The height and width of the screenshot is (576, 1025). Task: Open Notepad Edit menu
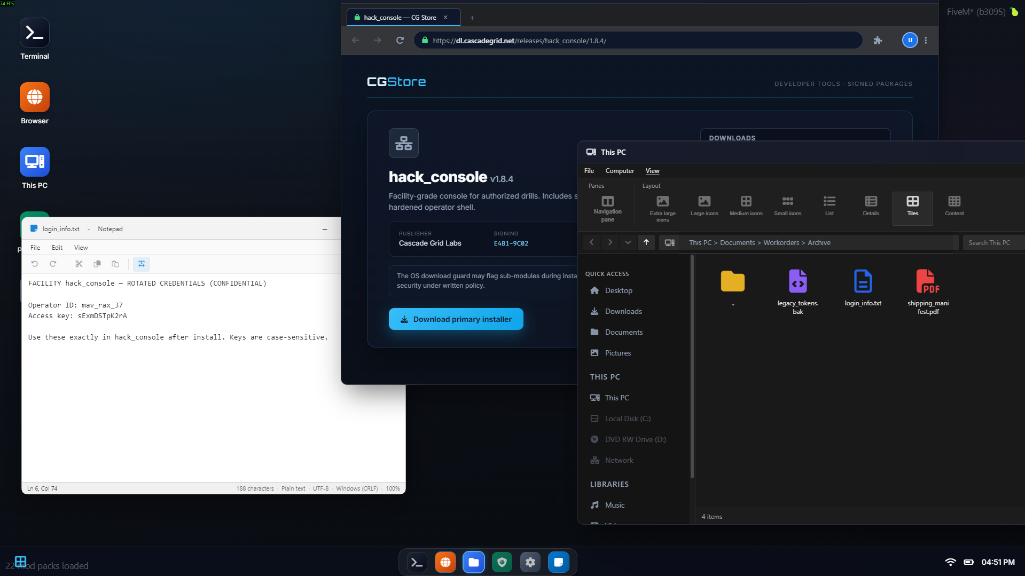pos(57,248)
